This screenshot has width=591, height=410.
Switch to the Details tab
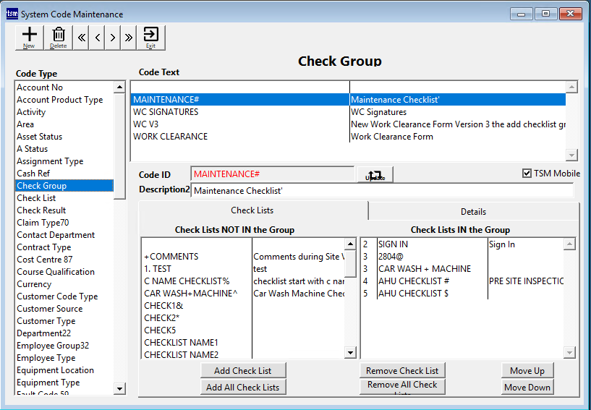pyautogui.click(x=473, y=211)
